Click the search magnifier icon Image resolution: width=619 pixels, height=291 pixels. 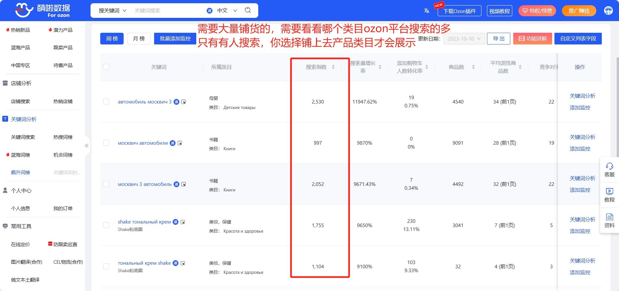[x=248, y=10]
